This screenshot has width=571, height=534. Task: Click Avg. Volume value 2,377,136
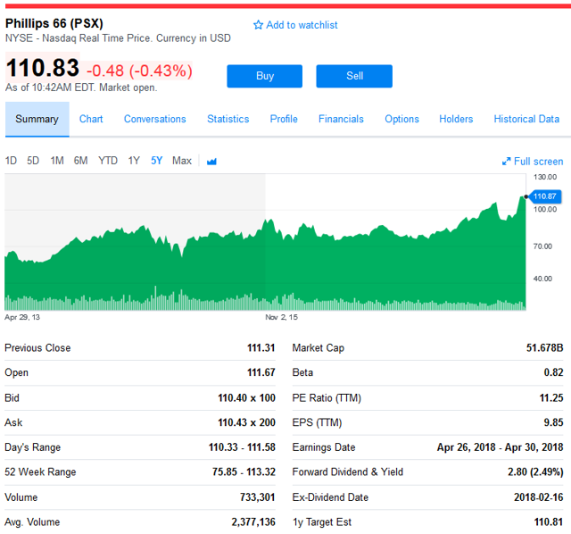[x=253, y=522]
